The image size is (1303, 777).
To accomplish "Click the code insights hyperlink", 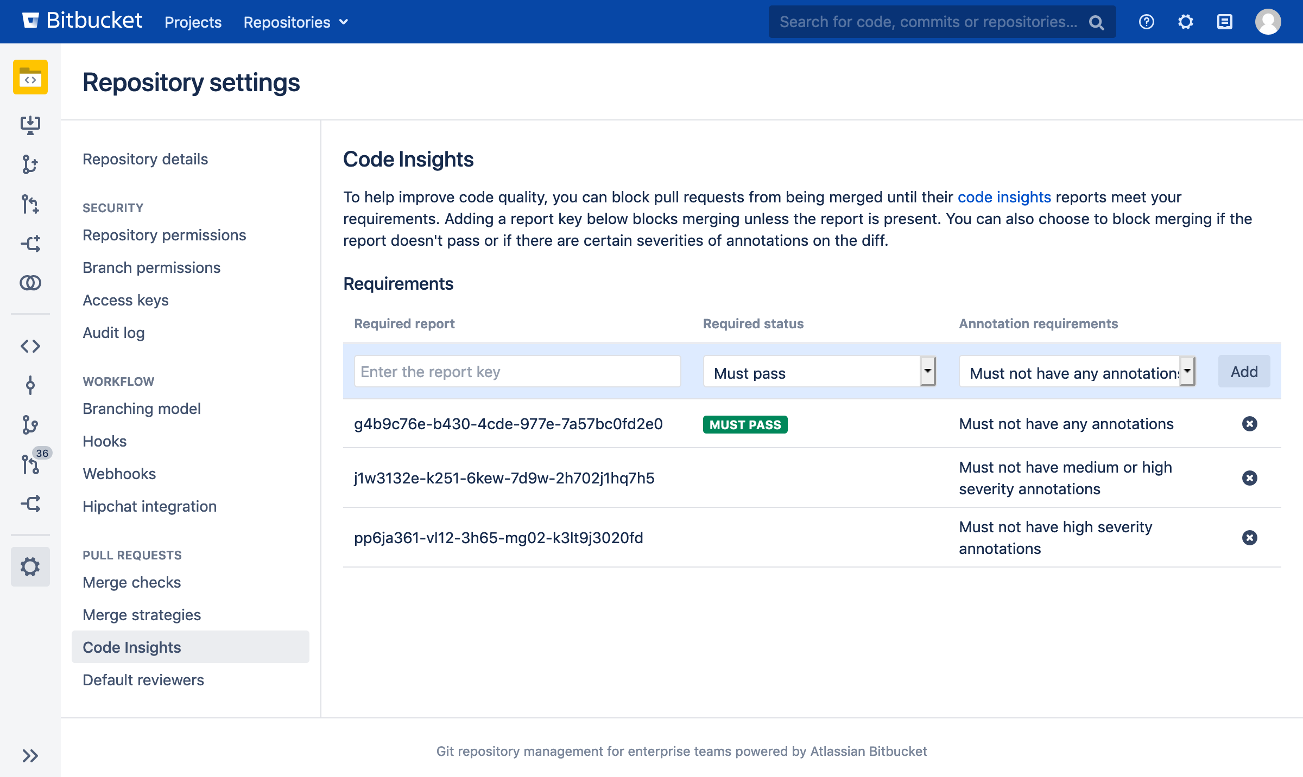I will 1004,197.
